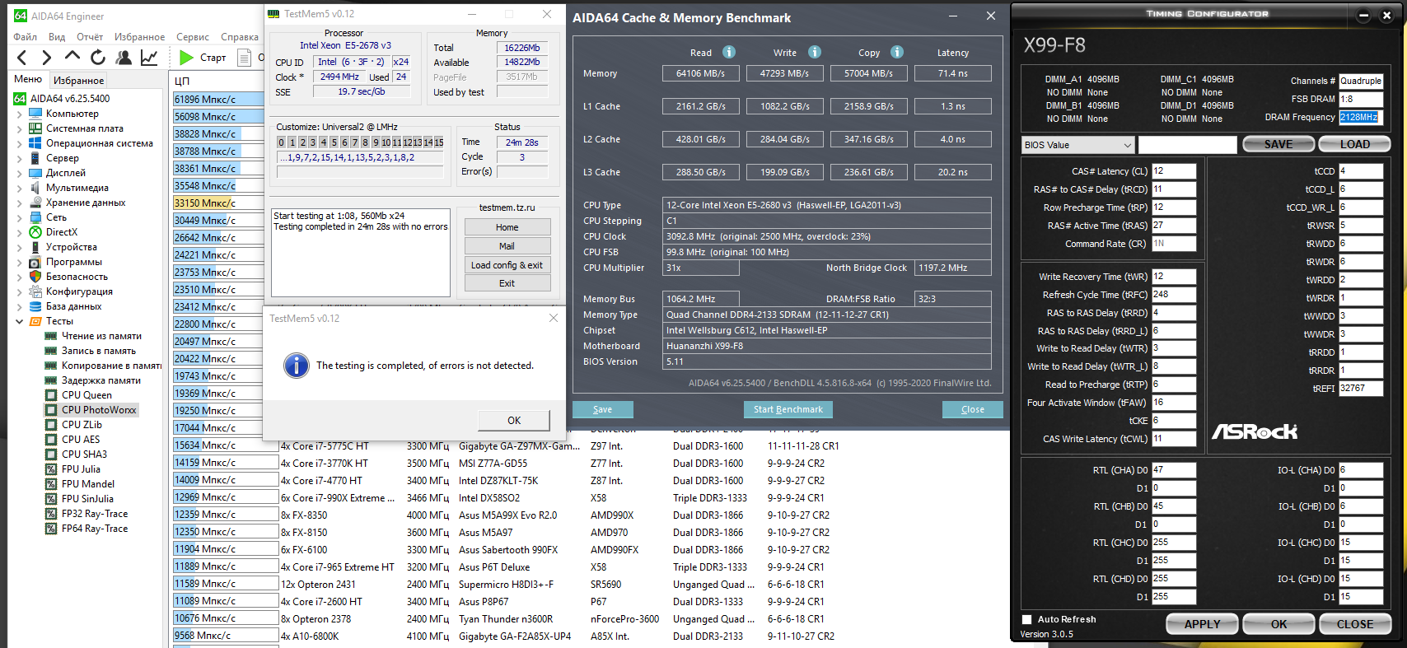Click the Exit button in TestMem5
1407x648 pixels.
click(x=507, y=283)
